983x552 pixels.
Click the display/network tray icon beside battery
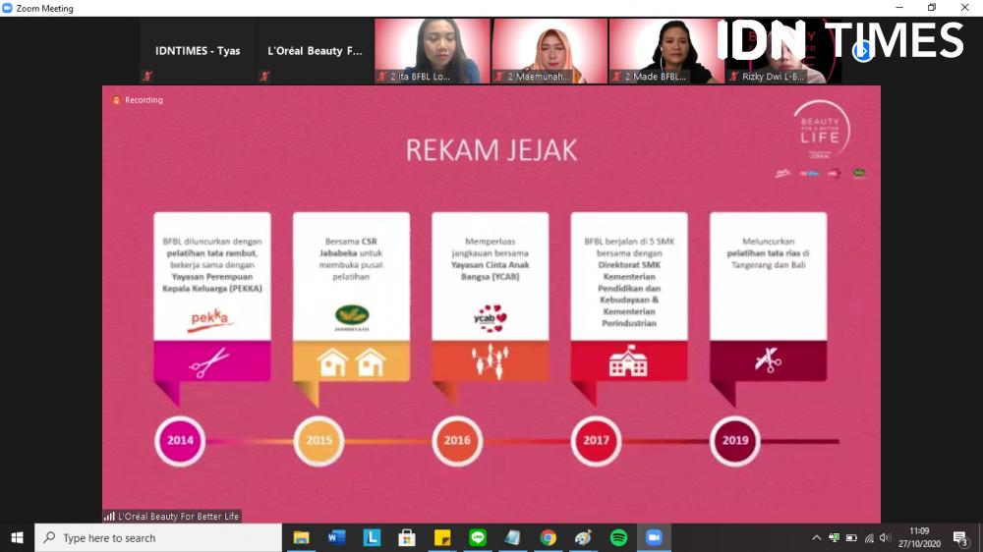pyautogui.click(x=834, y=537)
